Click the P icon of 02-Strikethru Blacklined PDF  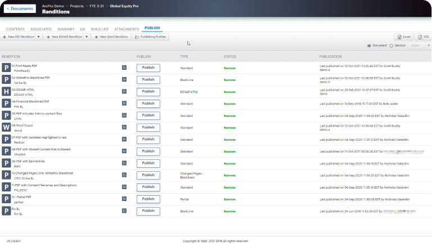[x=6, y=79]
